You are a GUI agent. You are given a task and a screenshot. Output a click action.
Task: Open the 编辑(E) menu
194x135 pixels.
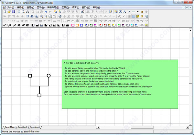pyautogui.click(x=20, y=7)
